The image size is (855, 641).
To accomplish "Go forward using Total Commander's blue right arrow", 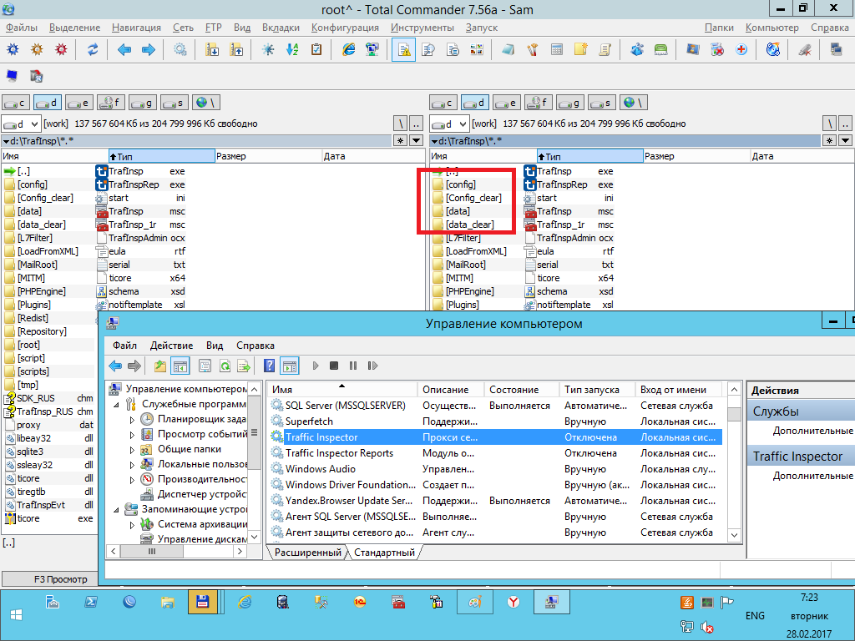I will 149,49.
